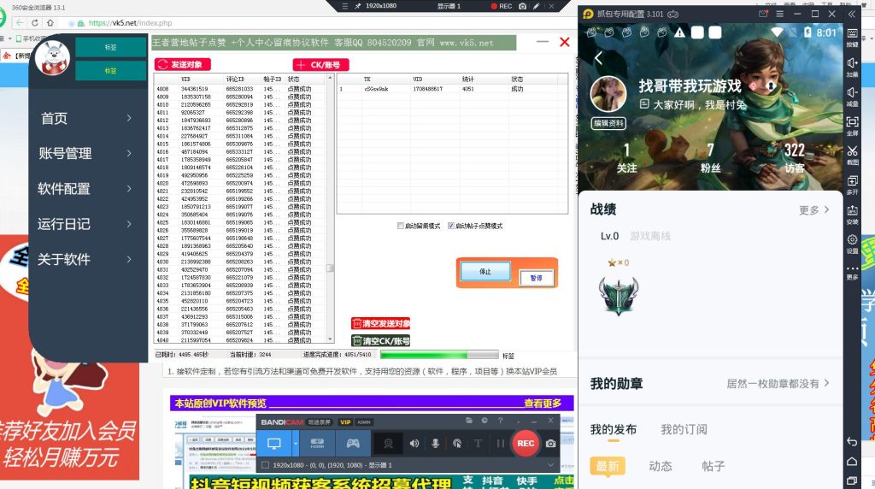Click the Bandicam REC record button

(x=526, y=443)
